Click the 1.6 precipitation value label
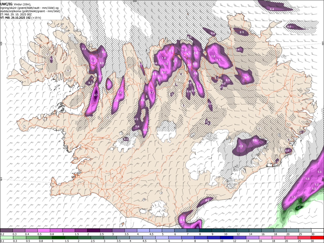Image resolution: width=324 pixels, height=243 pixels. click(x=120, y=93)
